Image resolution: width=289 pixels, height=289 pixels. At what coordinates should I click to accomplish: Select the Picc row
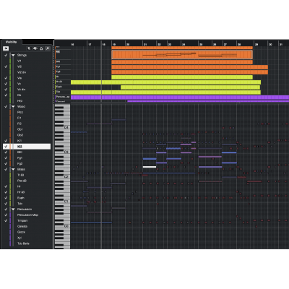pyautogui.click(x=27, y=112)
